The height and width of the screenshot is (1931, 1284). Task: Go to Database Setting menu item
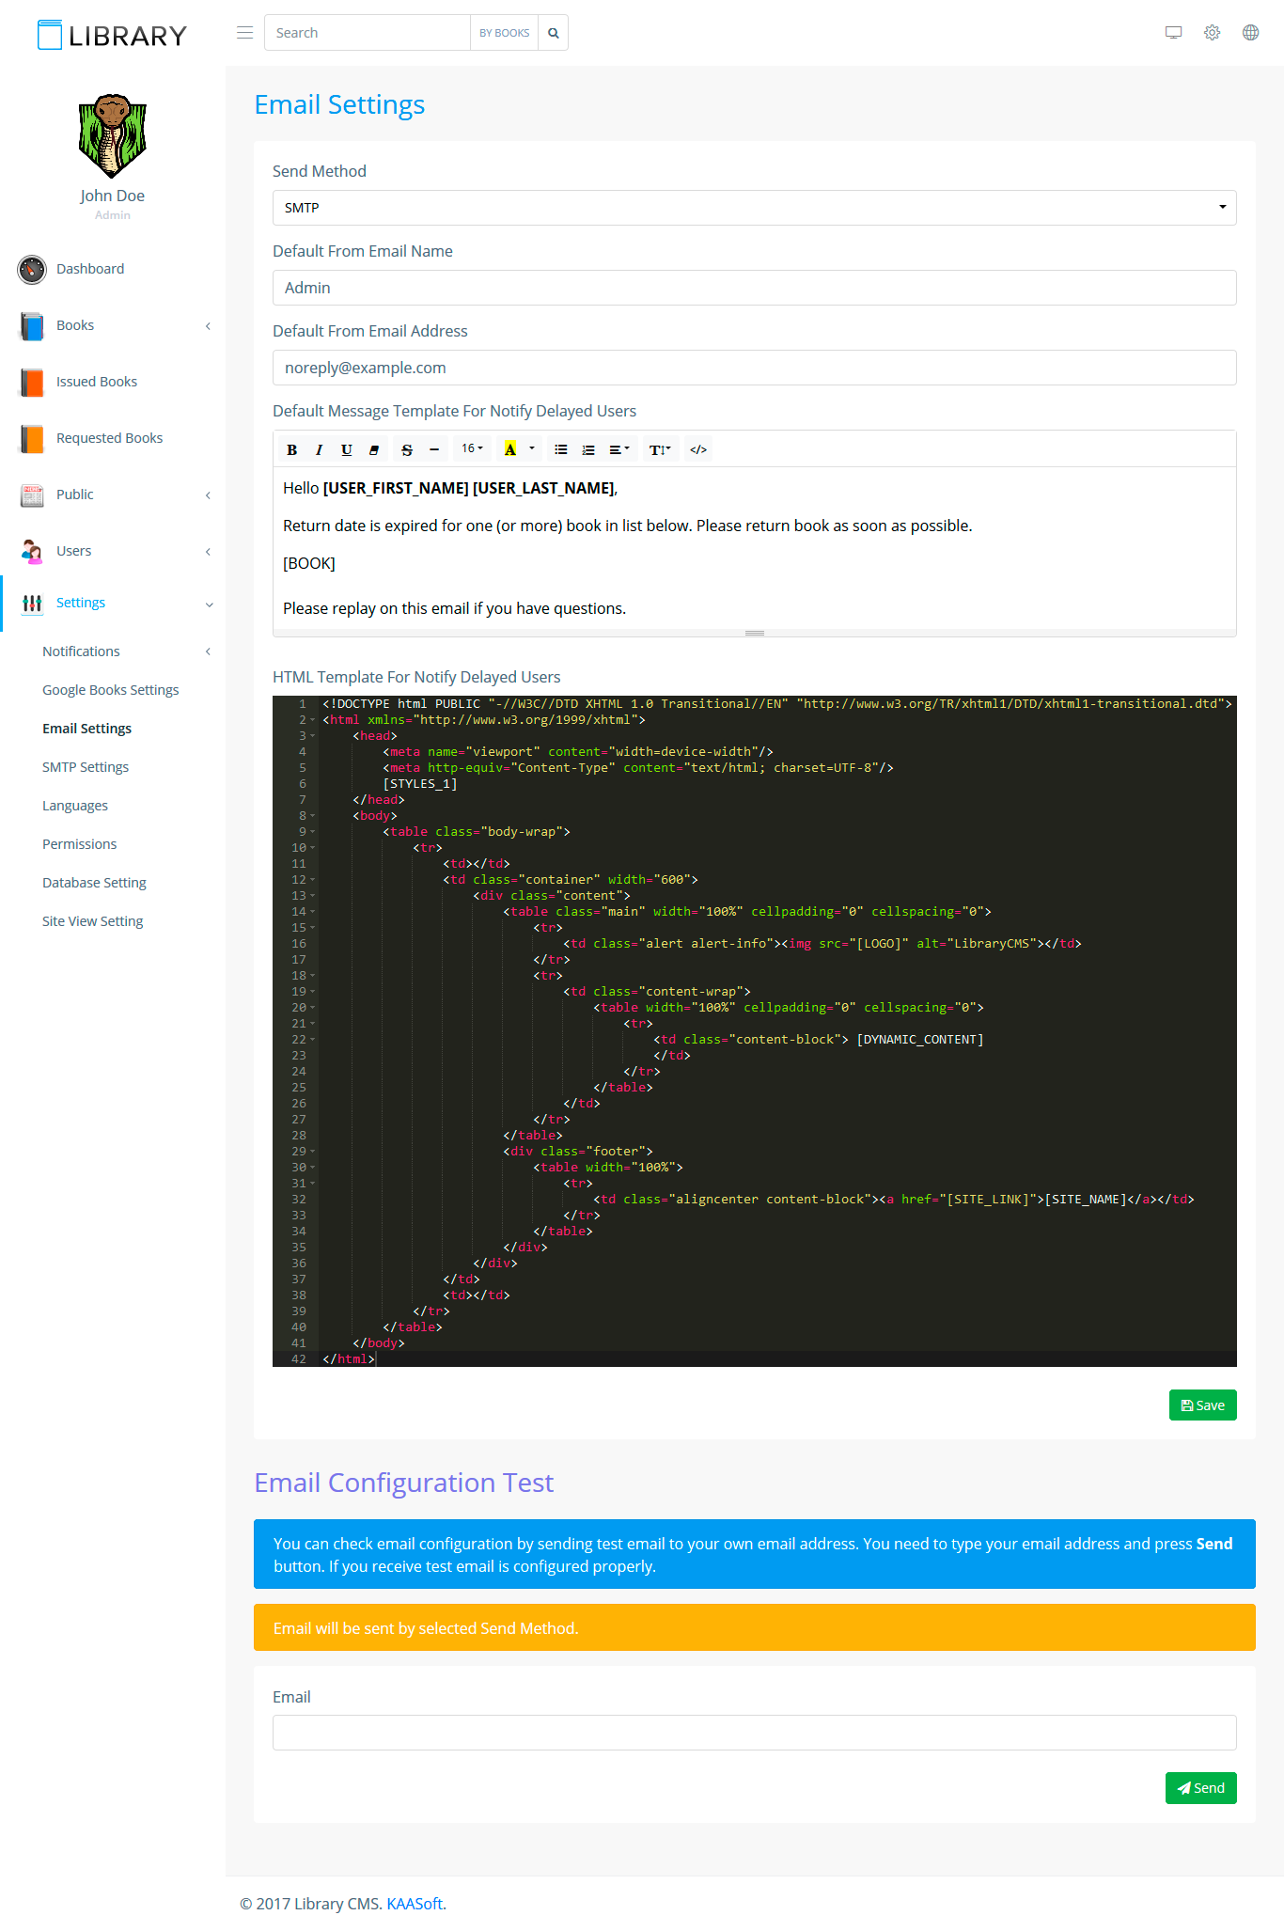click(x=94, y=883)
